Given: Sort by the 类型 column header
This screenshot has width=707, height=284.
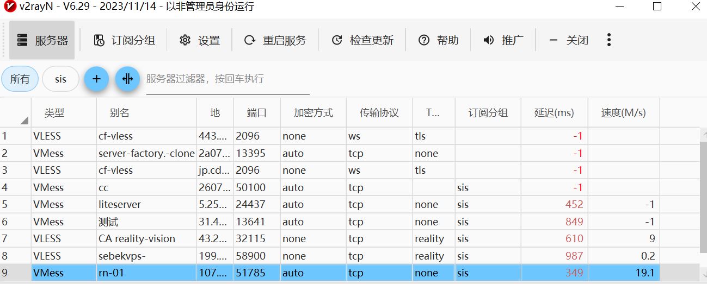Looking at the screenshot, I should pos(64,113).
